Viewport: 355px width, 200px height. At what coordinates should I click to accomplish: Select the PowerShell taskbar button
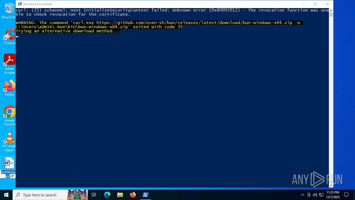(146, 195)
